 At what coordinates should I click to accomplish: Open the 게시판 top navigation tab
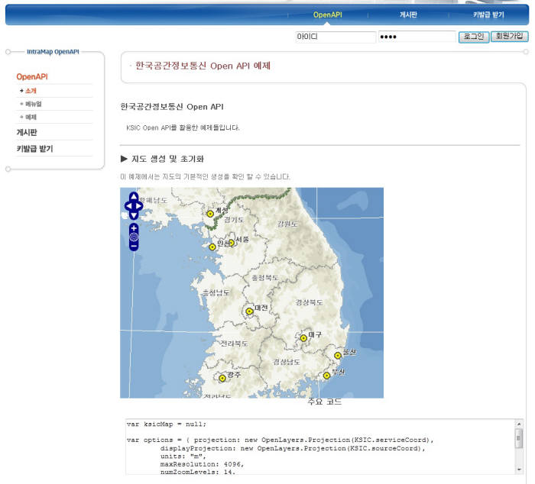(408, 15)
